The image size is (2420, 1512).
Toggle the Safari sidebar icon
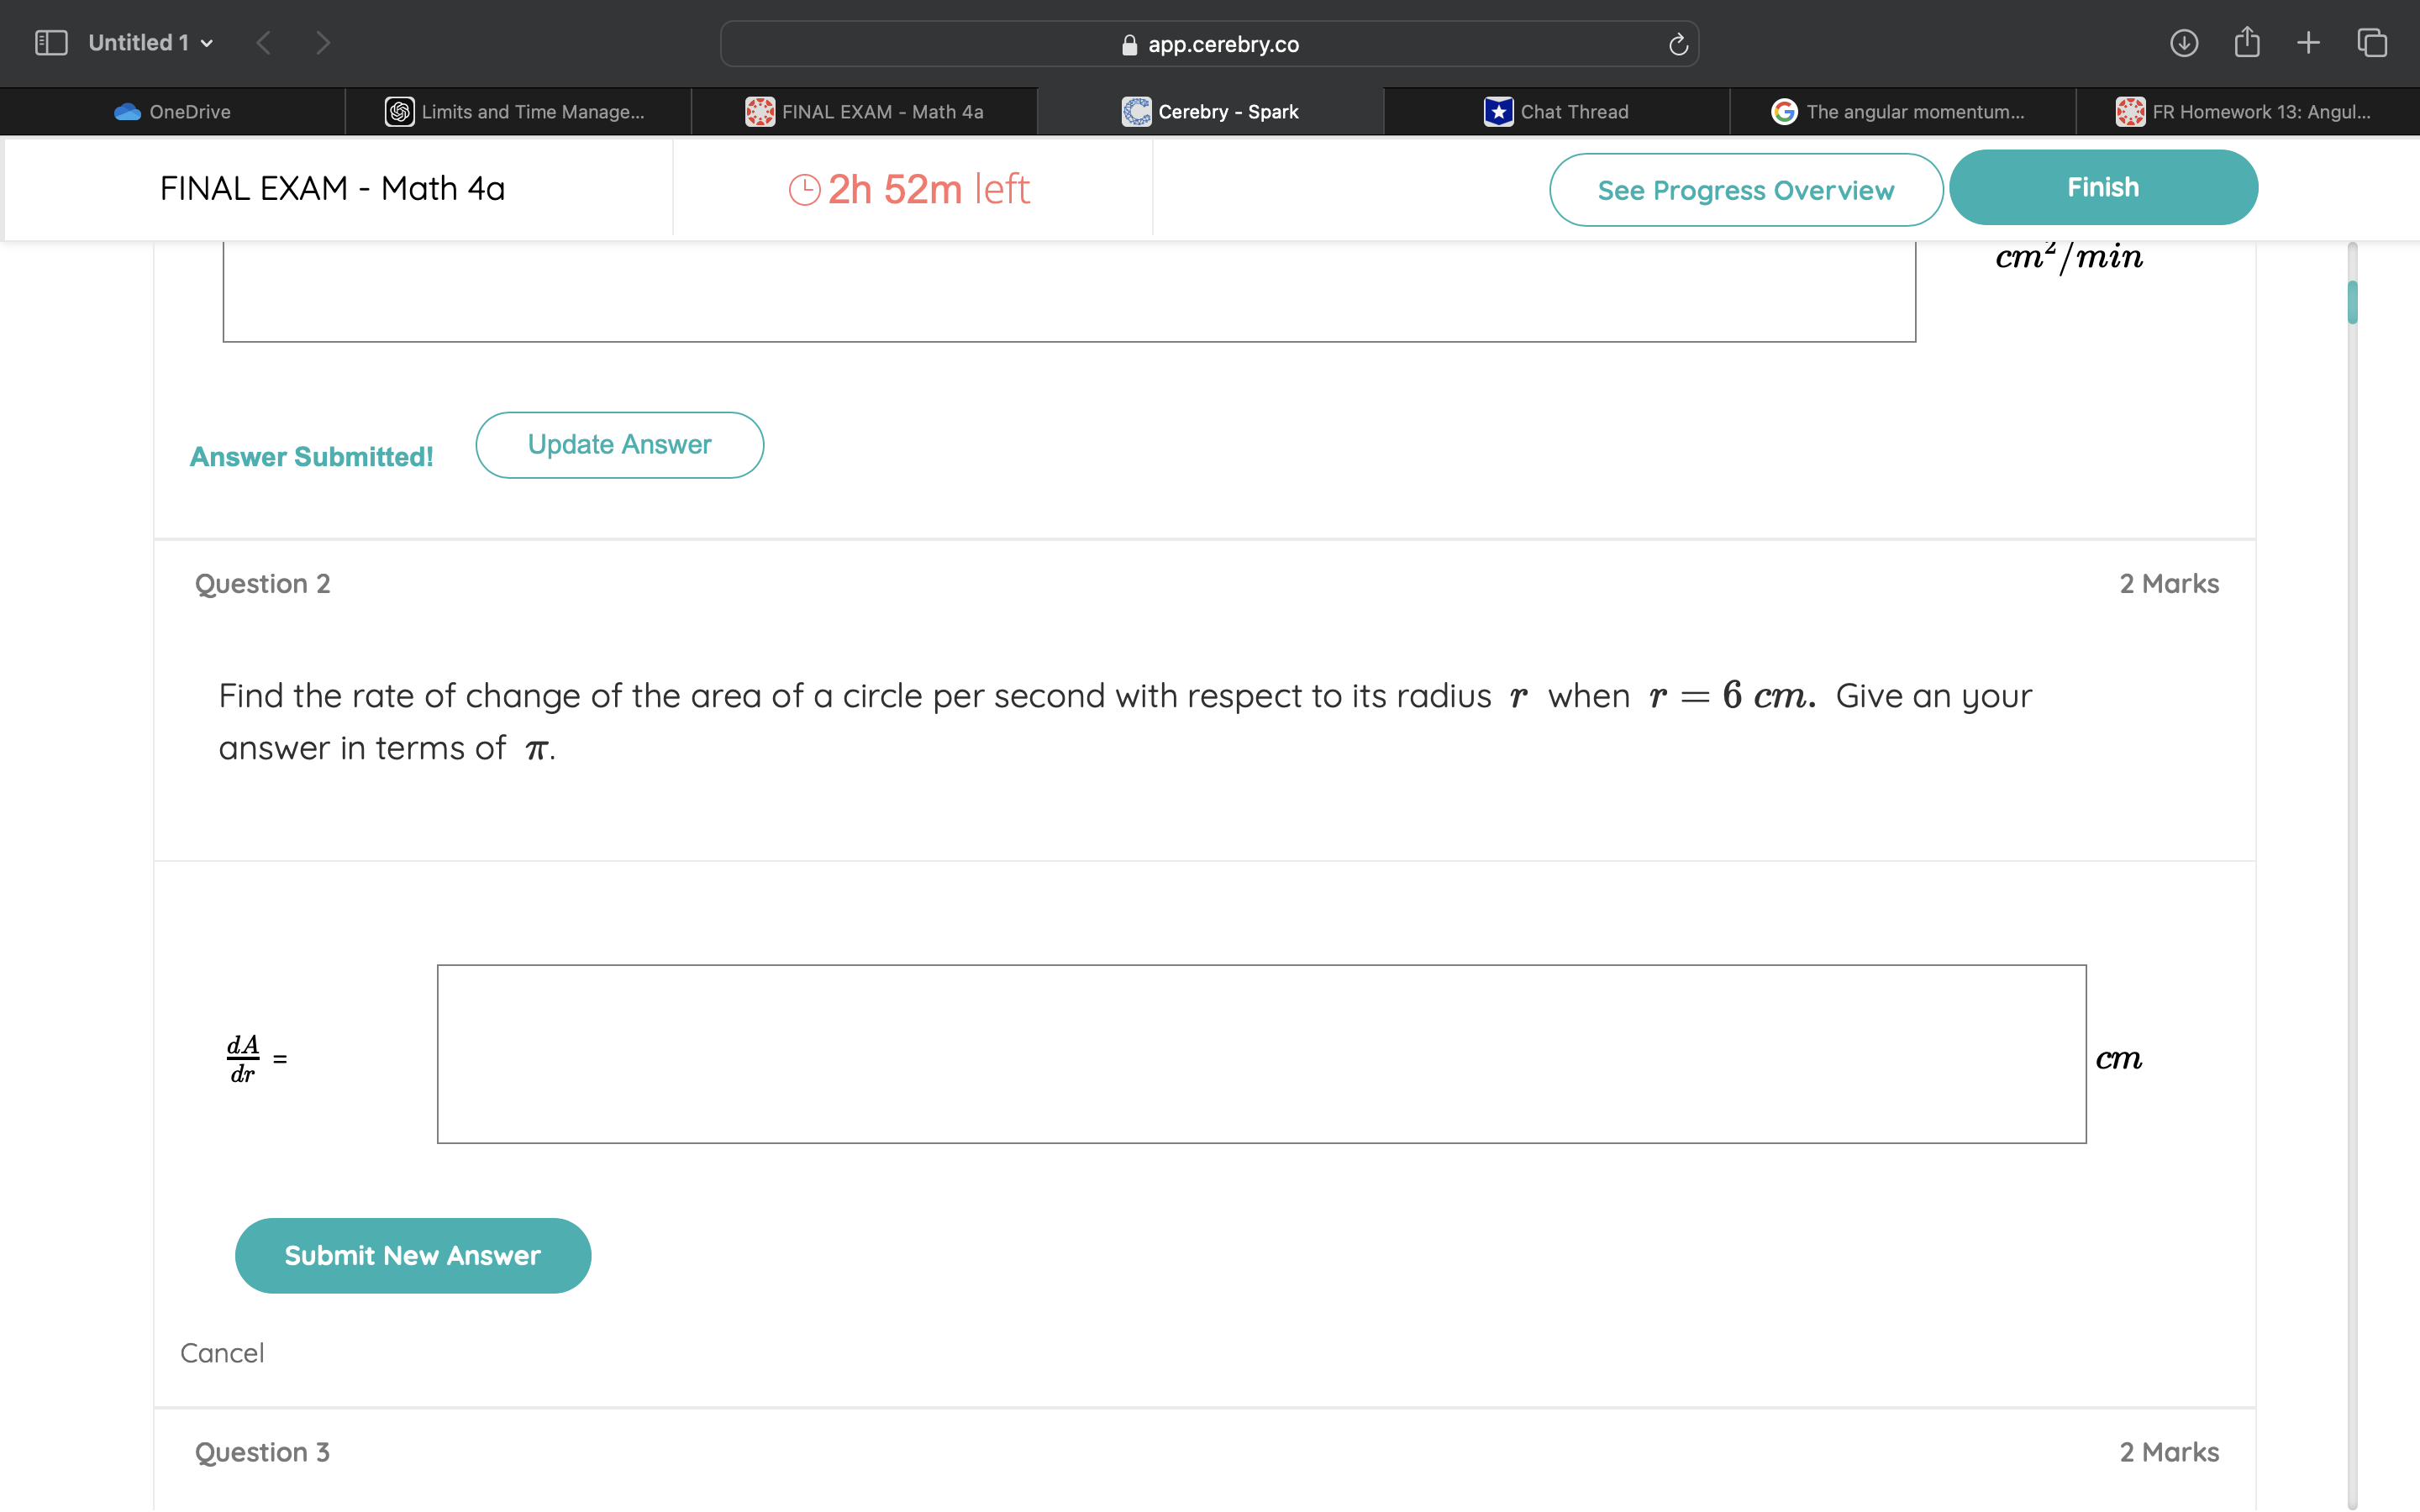click(51, 43)
